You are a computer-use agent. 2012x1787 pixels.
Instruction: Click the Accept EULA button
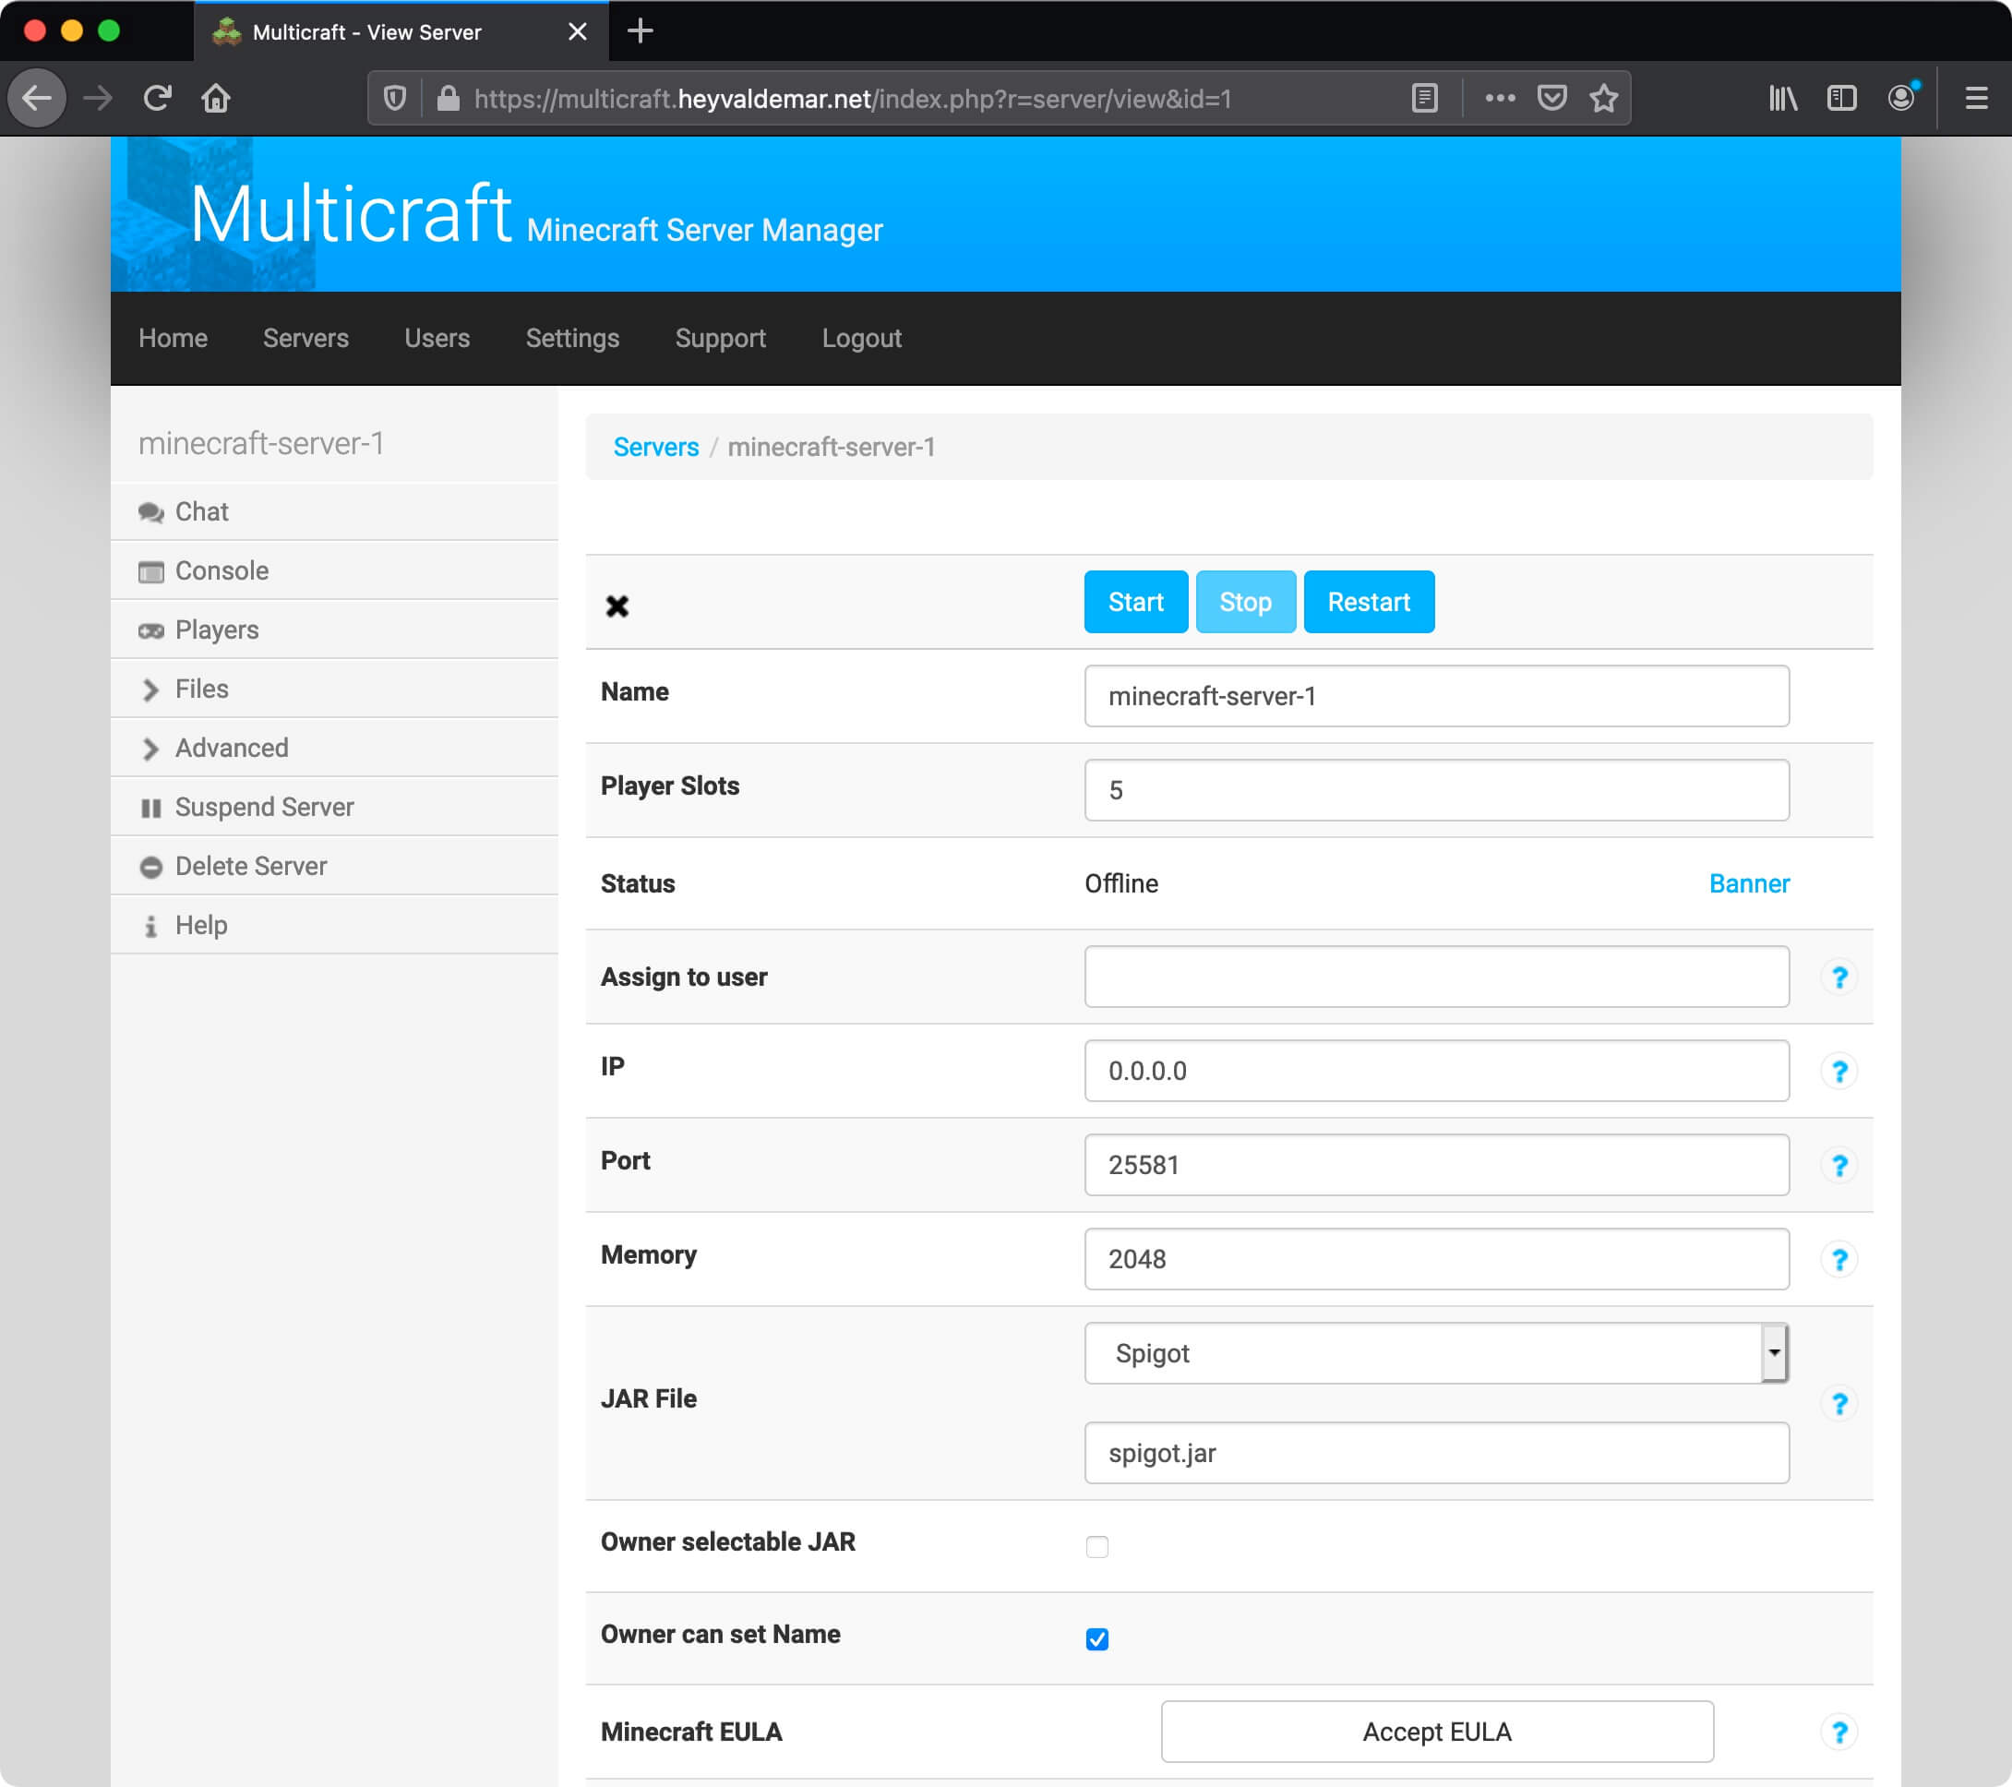coord(1438,1730)
